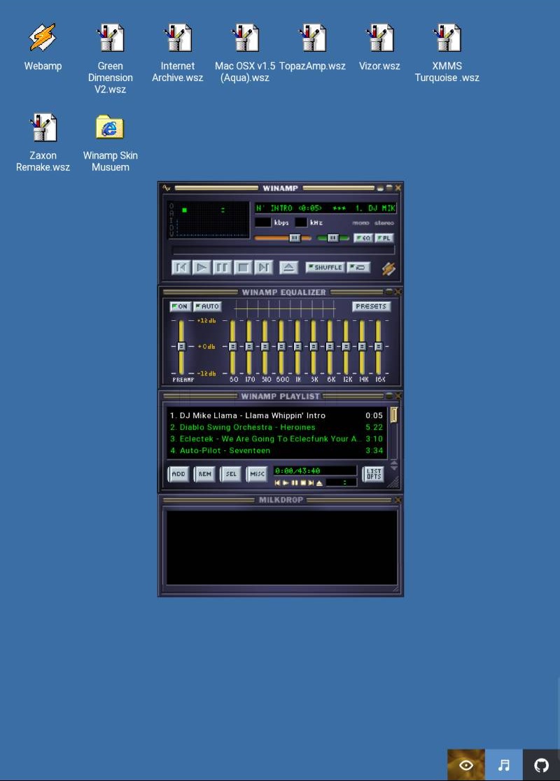Screen dimensions: 560x781
Task: Toggle the equalizer ON button
Action: (180, 306)
